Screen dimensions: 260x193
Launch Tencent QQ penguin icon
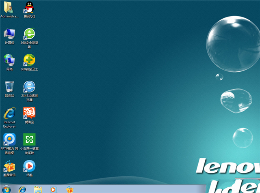pos(29,7)
